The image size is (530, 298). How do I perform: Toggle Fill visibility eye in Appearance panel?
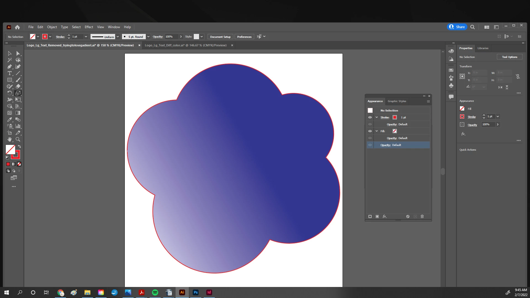(370, 131)
